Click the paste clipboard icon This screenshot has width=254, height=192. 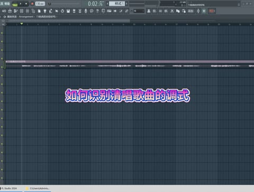[184, 11]
